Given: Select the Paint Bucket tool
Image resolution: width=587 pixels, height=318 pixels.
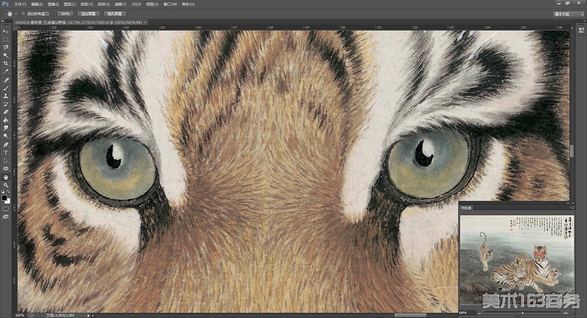Looking at the screenshot, I should point(6,120).
